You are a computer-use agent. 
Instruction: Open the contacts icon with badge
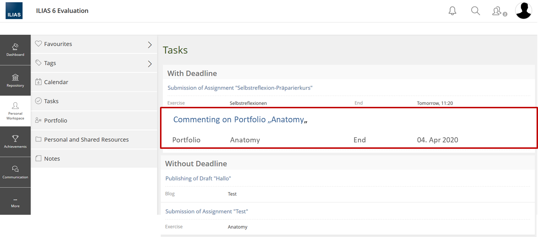497,11
